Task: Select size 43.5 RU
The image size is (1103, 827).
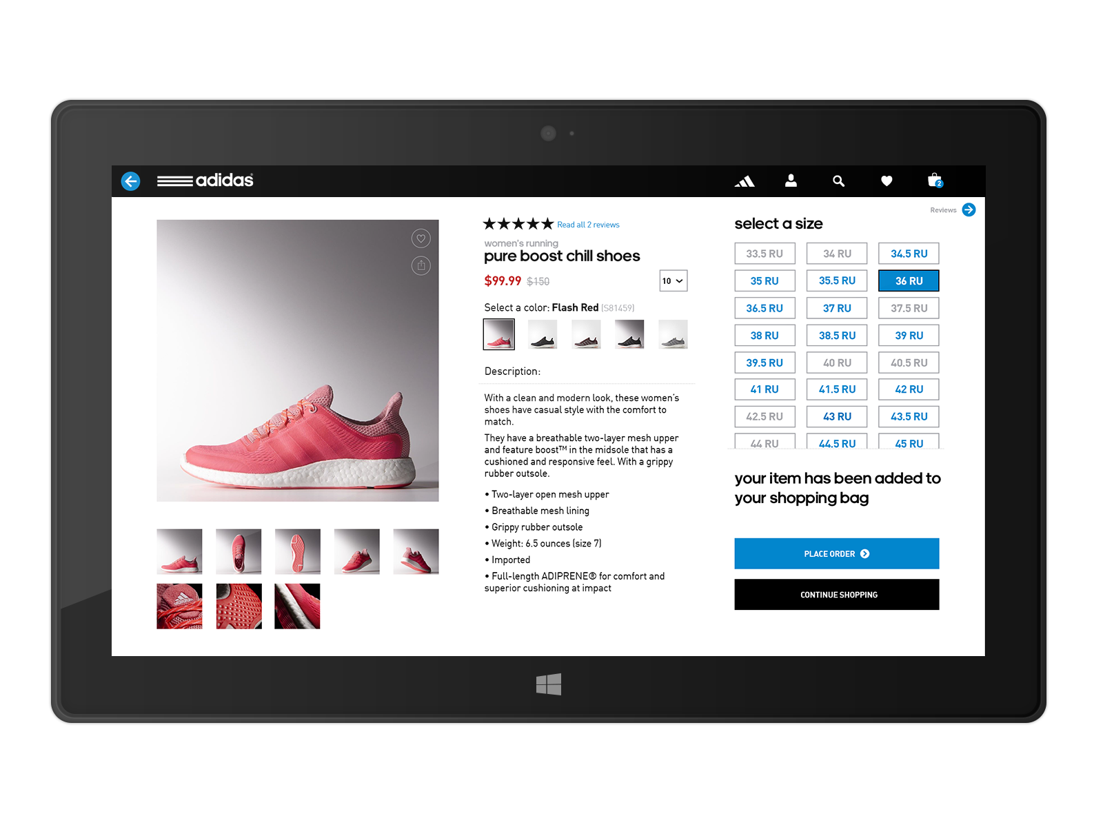Action: (x=909, y=416)
